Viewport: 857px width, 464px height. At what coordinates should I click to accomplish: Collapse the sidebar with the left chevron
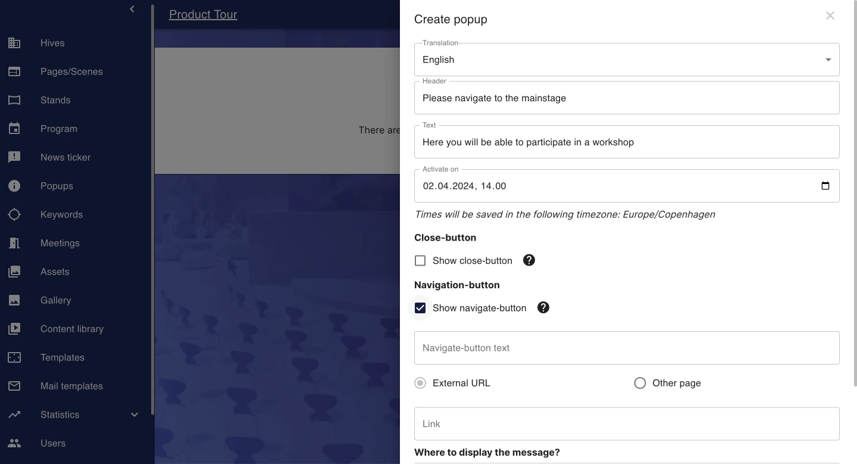click(x=132, y=9)
